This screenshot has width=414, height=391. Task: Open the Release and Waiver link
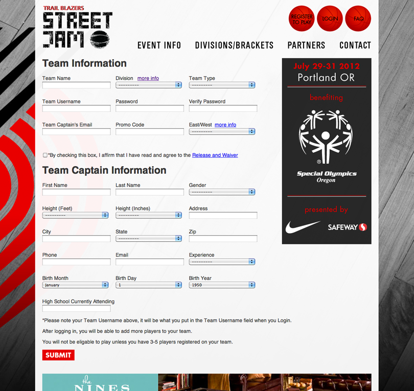[x=215, y=155]
